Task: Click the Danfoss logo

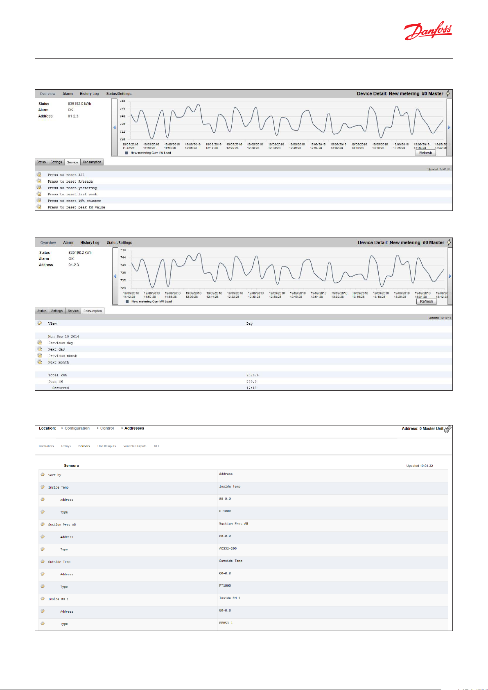Action: coord(428,31)
